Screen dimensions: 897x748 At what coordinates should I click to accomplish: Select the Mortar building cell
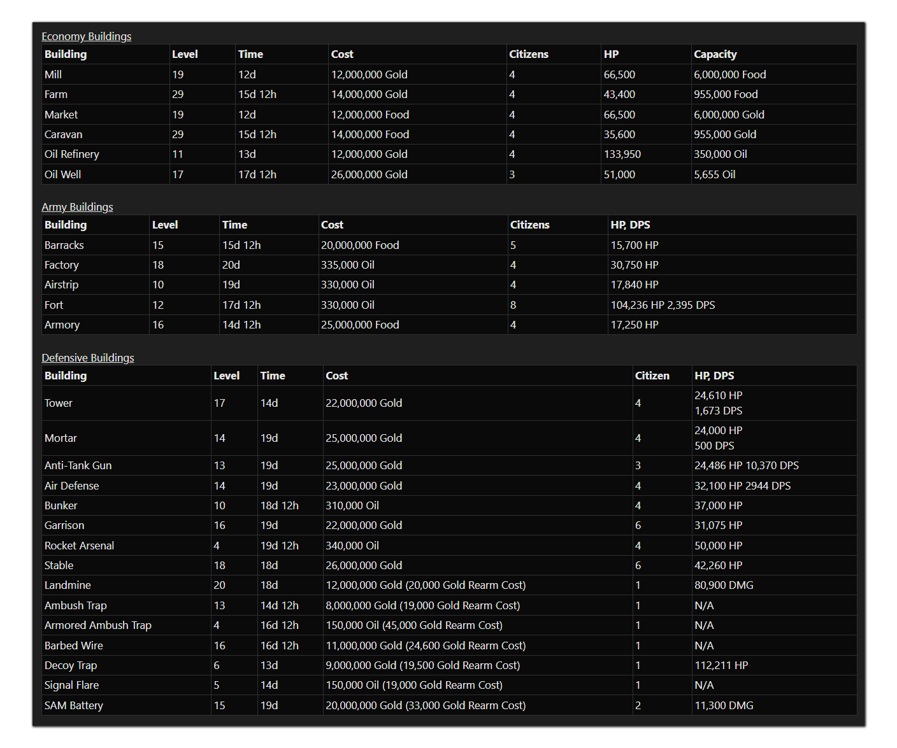(x=126, y=438)
